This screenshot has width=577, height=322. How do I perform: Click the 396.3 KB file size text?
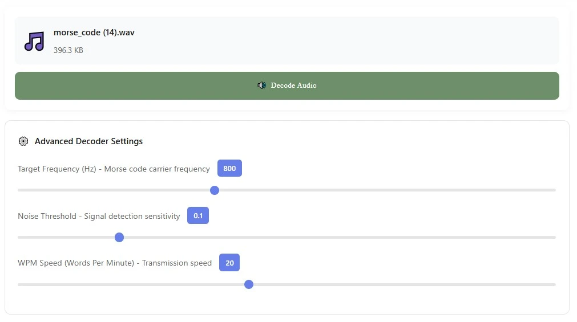(68, 50)
